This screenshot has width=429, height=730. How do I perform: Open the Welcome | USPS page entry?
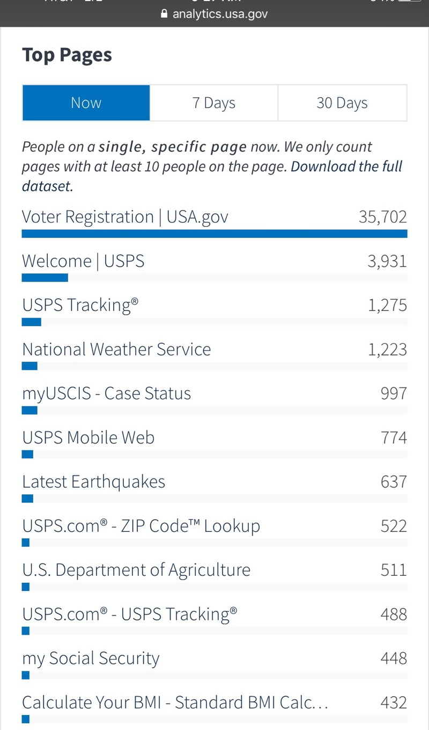coord(83,261)
